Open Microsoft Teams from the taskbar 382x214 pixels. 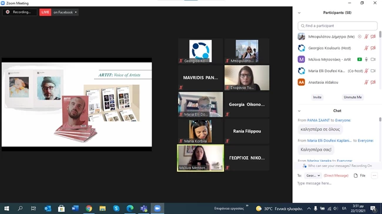point(144,208)
